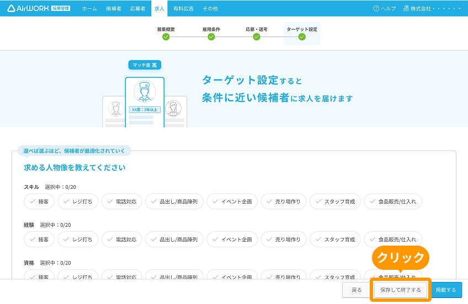This screenshot has height=304, width=468.
Task: Click the マッチ度 高 badge
Action: (145, 65)
